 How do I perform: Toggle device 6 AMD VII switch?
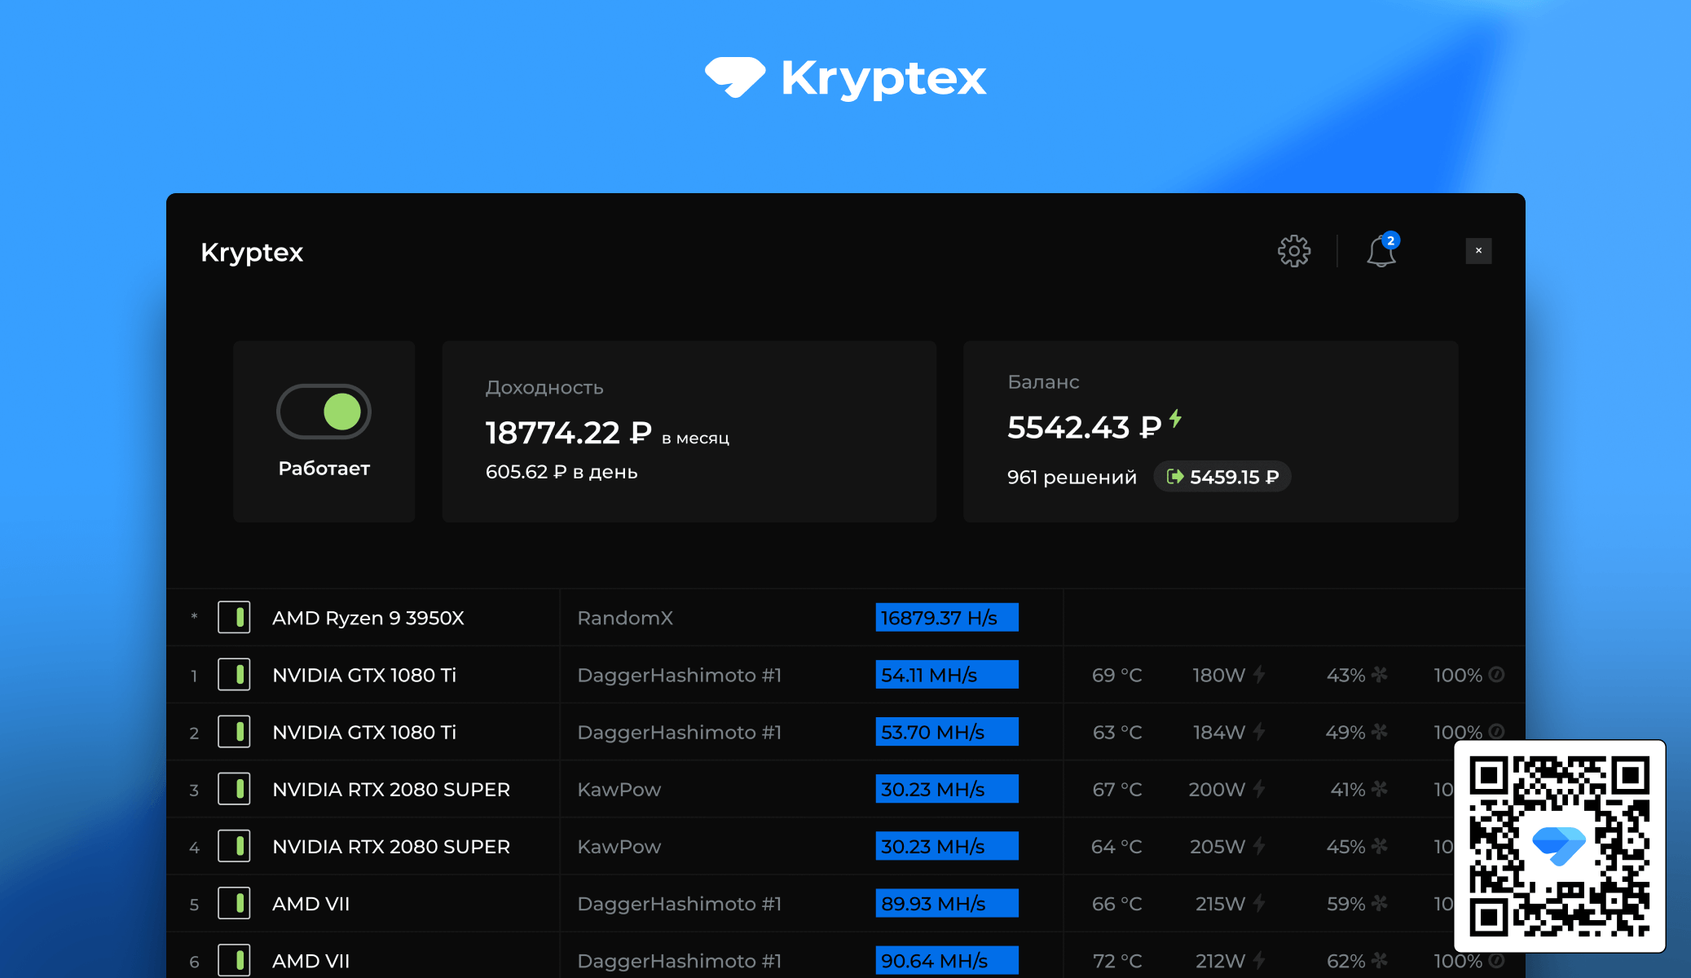[234, 960]
